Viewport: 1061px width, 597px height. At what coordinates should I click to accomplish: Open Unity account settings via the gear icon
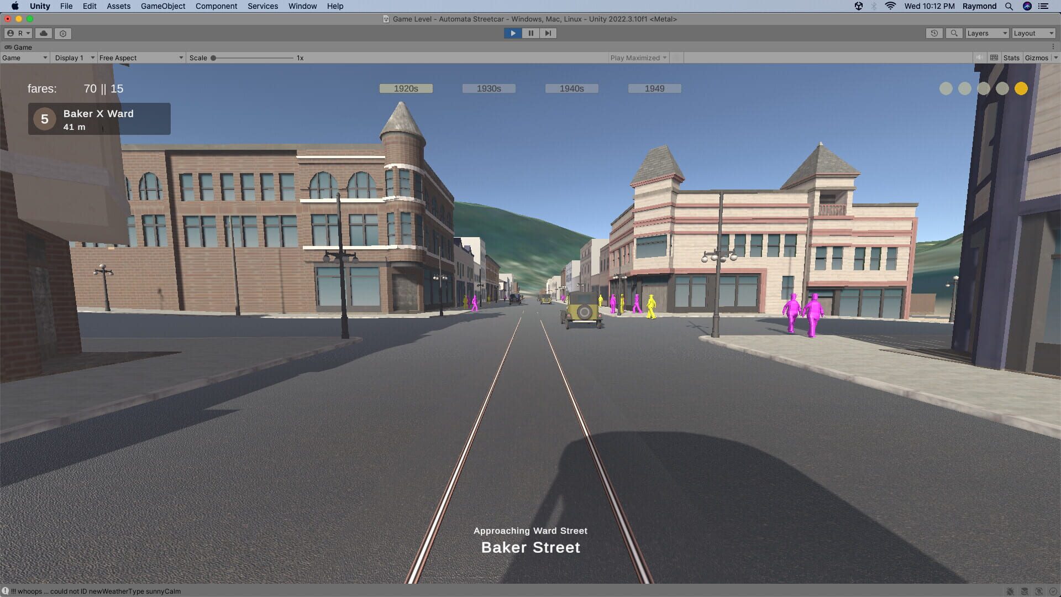point(62,33)
